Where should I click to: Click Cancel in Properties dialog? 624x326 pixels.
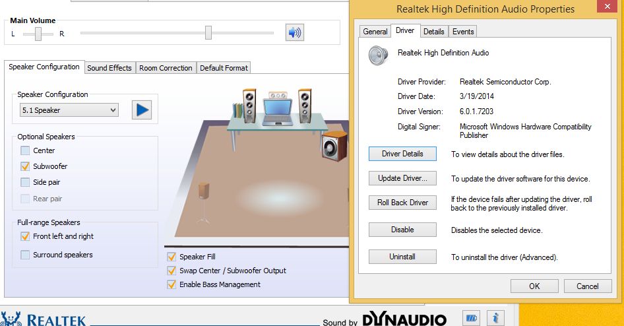(x=587, y=286)
